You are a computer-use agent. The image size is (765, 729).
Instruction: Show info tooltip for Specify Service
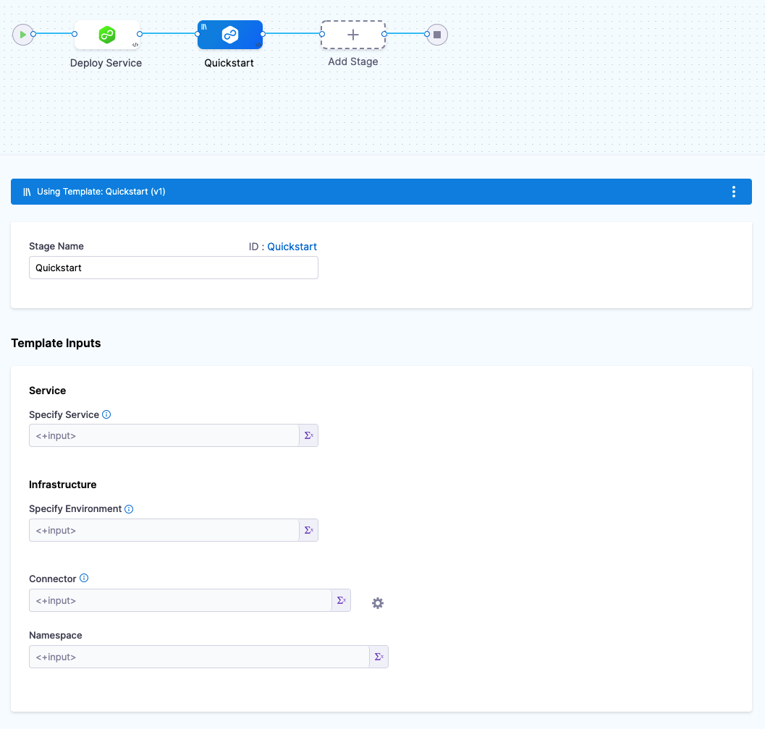tap(106, 414)
